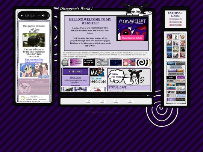Open the MIASMASIGHT game cover image
Screen dimensions: 203x152
pos(132,29)
